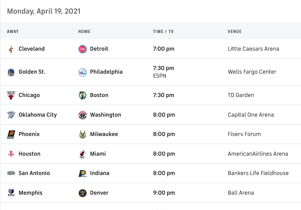
Task: Click the Milwaukee Bucks logo
Action: [x=82, y=134]
